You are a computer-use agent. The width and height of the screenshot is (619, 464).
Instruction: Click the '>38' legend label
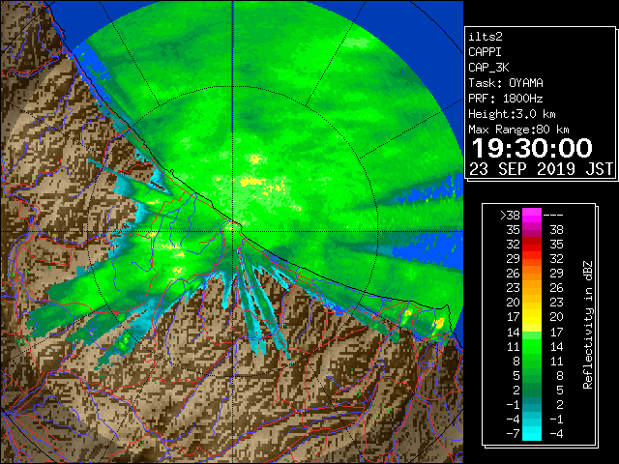coord(510,216)
